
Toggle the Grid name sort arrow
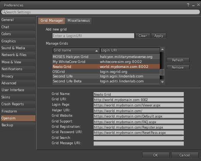tap(96, 51)
